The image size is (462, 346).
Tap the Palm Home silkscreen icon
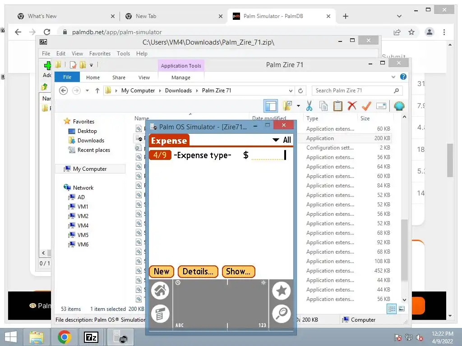[x=160, y=291]
